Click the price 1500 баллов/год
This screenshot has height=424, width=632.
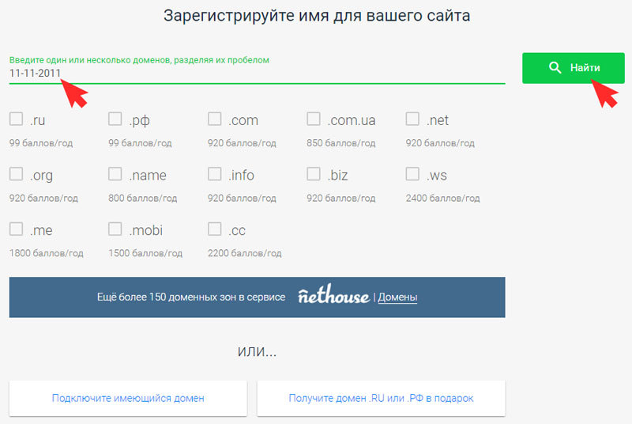(145, 253)
